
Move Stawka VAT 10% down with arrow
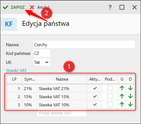click(x=130, y=104)
